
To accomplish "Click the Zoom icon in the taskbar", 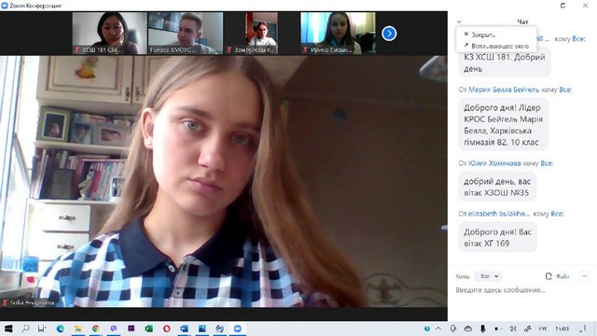I will (x=238, y=329).
